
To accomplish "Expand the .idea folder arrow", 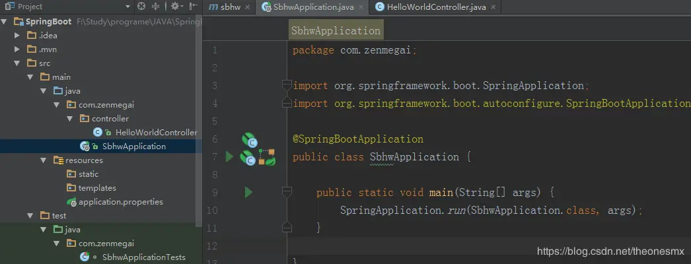I will (x=17, y=35).
